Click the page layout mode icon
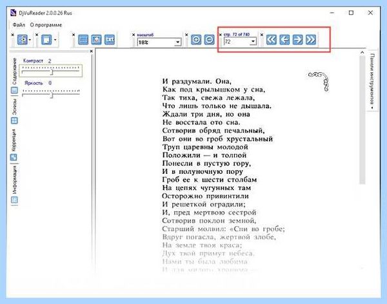Image resolution: width=387 pixels, height=304 pixels. click(46, 39)
